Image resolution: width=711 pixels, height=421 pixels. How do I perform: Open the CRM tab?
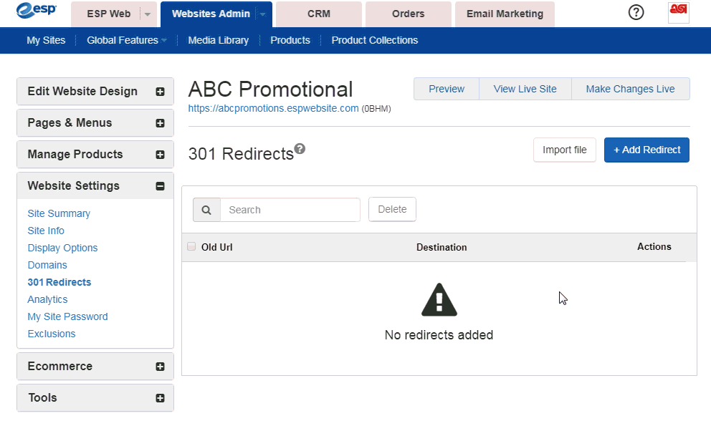click(x=319, y=14)
